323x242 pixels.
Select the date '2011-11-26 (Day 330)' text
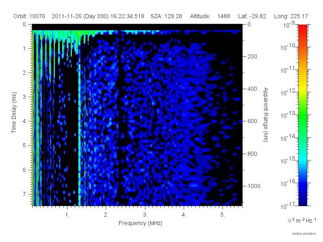coord(80,16)
